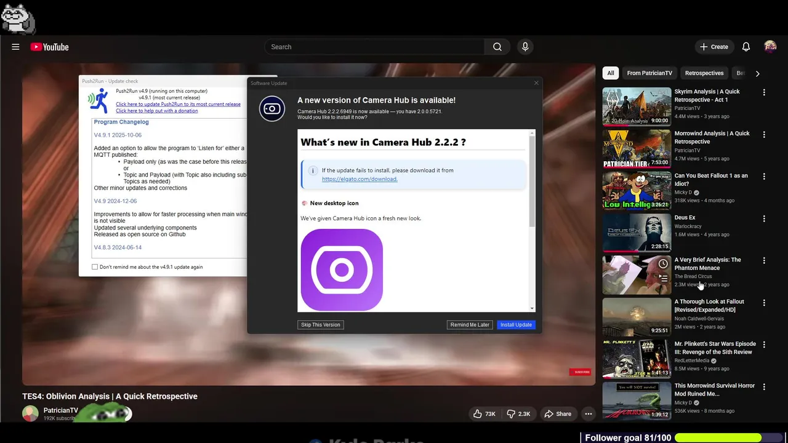The height and width of the screenshot is (443, 788).
Task: Click the Follower goal 81/100 progress bar
Action: (730, 437)
